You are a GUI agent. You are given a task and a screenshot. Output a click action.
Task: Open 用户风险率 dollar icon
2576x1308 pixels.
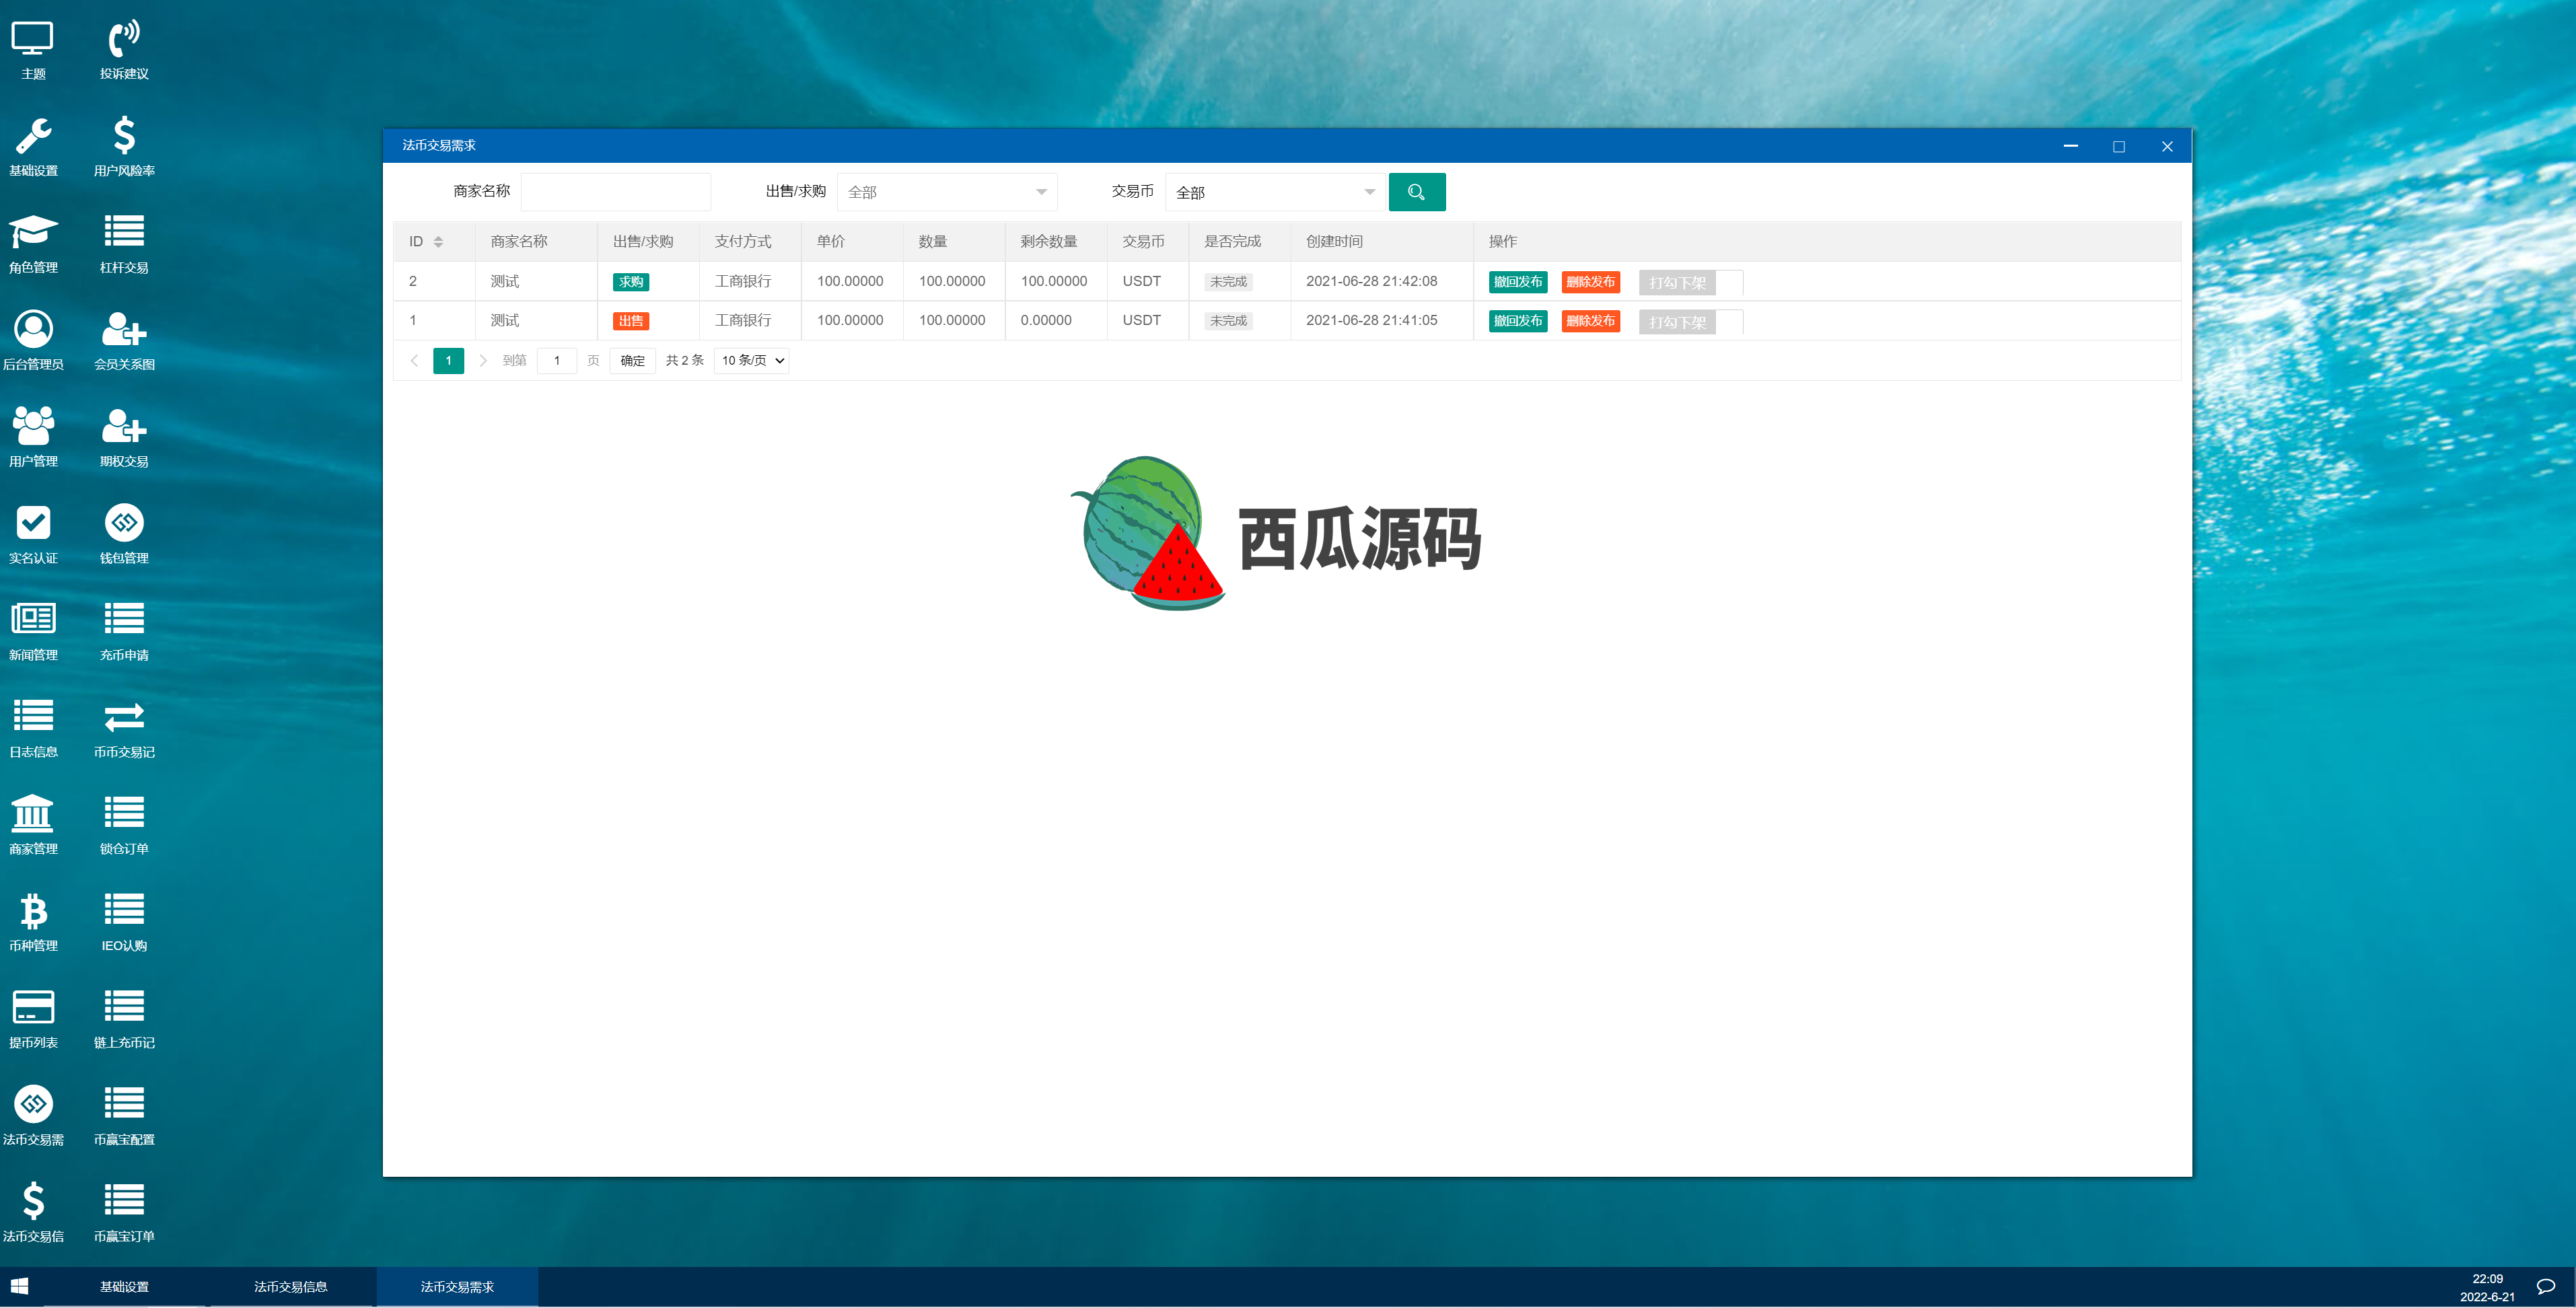click(124, 147)
